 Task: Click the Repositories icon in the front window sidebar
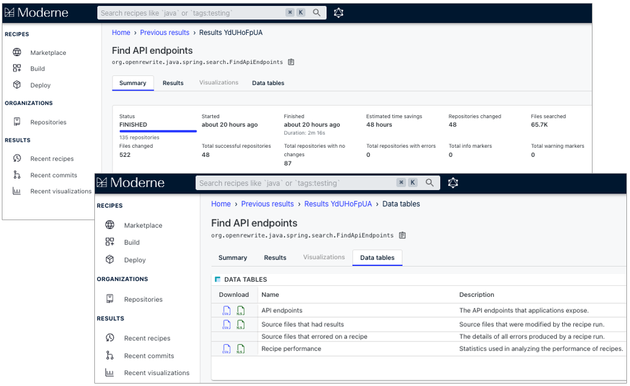109,299
